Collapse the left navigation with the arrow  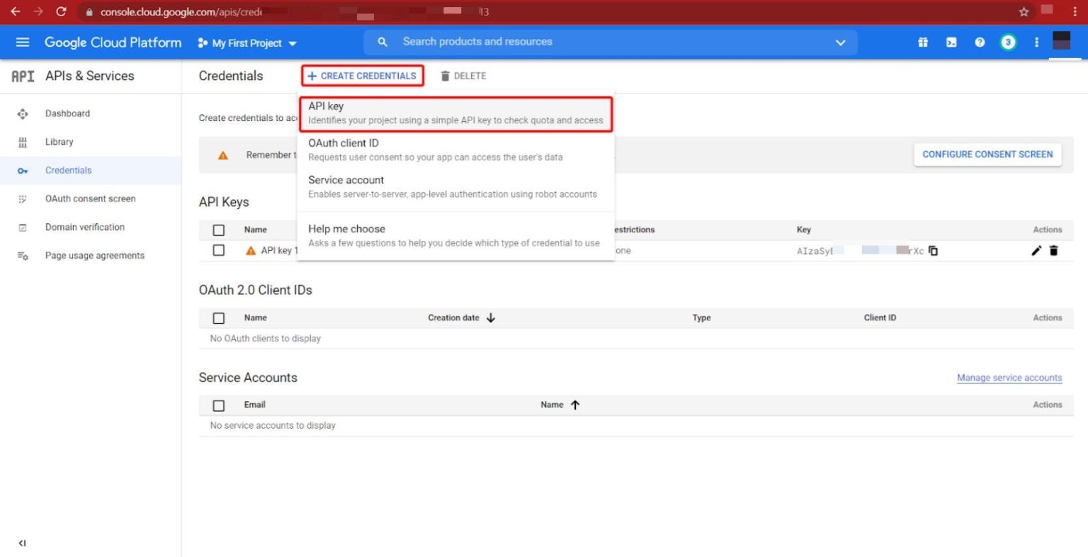(x=22, y=543)
